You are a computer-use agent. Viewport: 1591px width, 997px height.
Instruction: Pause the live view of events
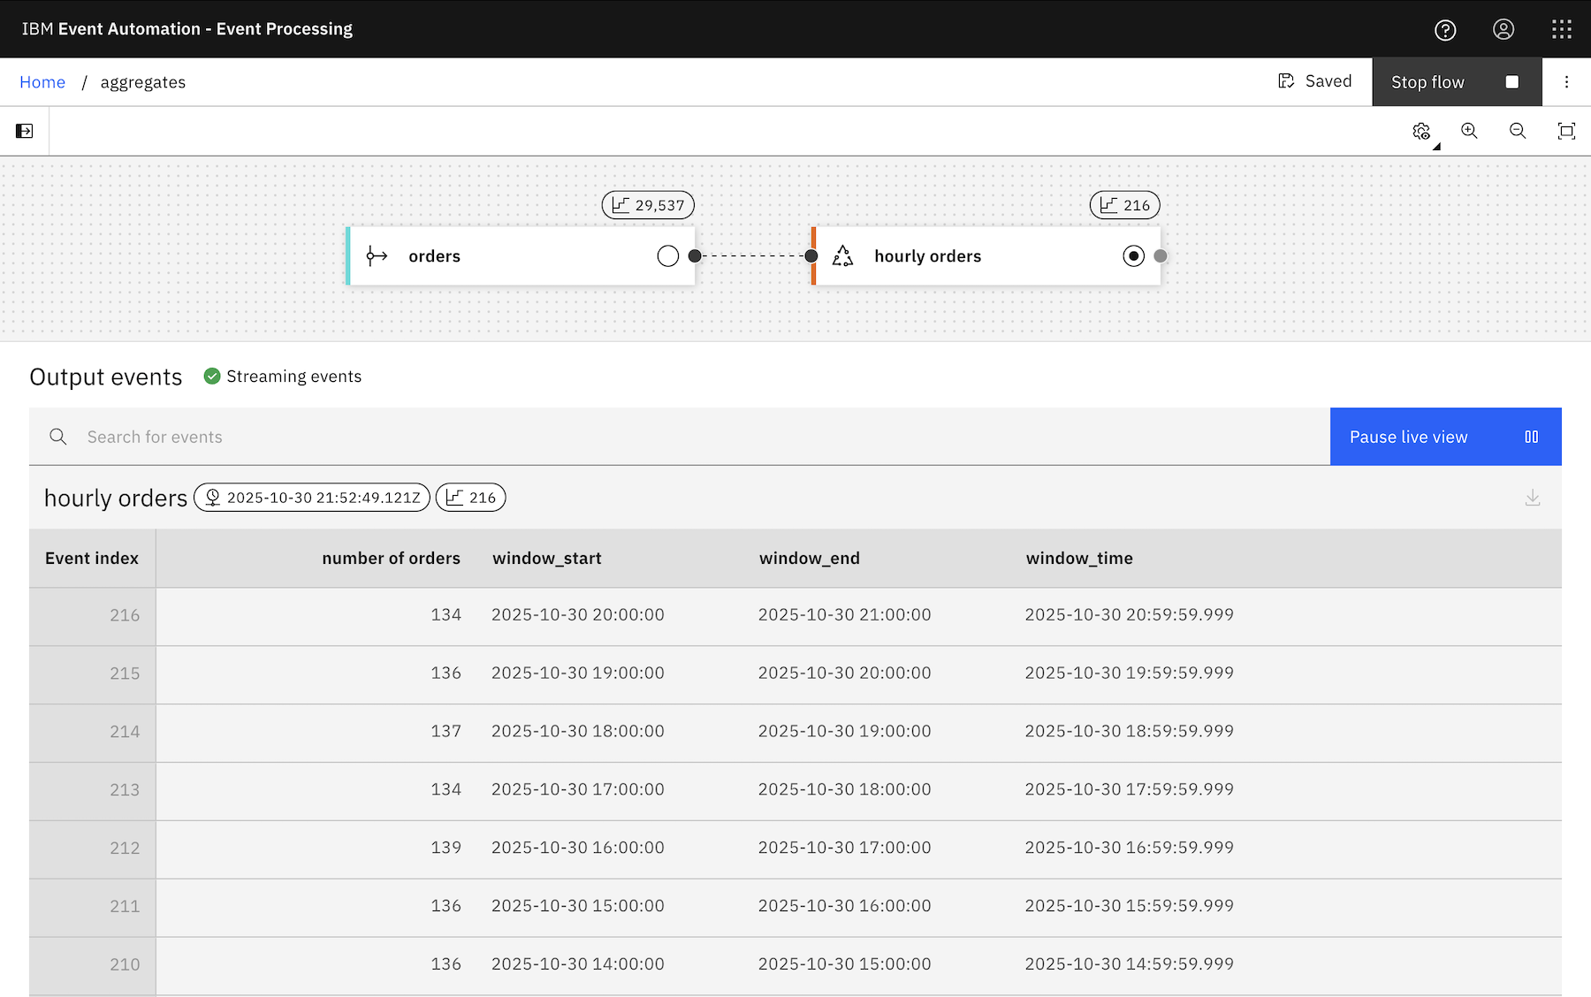1445,437
